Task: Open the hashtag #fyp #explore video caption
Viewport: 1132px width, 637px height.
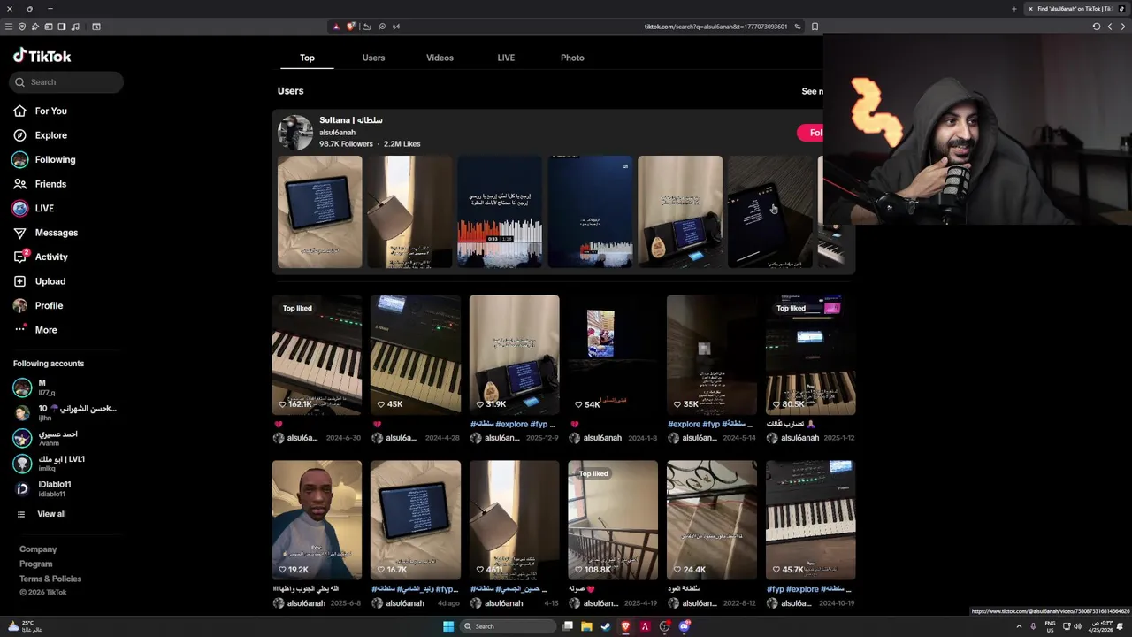Action: point(808,589)
